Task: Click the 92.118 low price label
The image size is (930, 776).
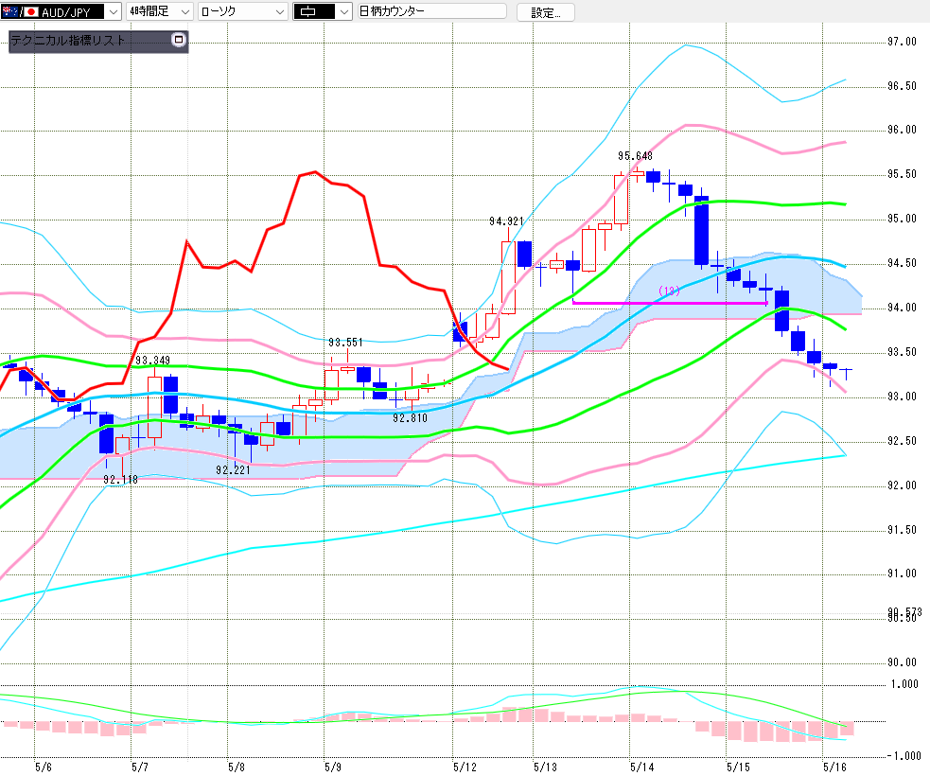Action: pyautogui.click(x=120, y=480)
